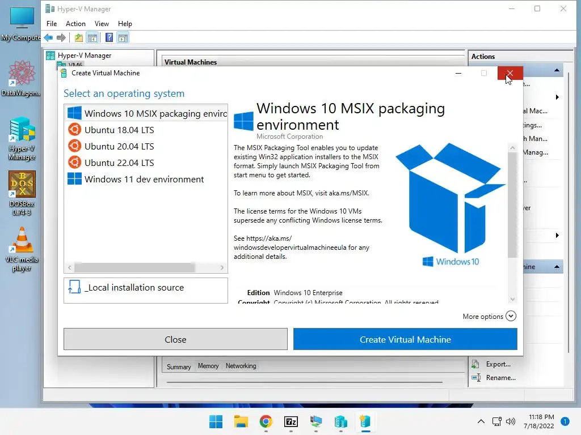Click the Close button in the dialog
The width and height of the screenshot is (581, 435).
click(x=175, y=339)
